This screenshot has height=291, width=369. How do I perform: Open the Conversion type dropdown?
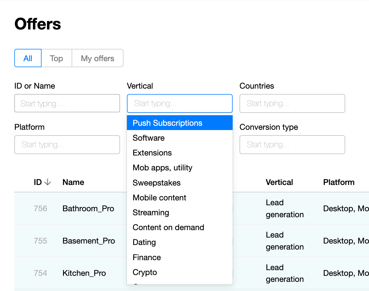(x=292, y=145)
